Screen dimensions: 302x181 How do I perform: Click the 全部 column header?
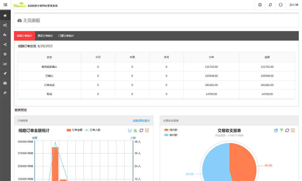tap(267, 57)
